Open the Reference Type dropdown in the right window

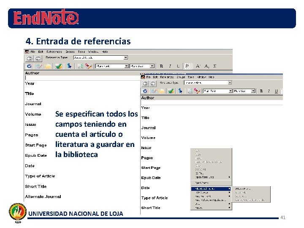tap(230, 83)
